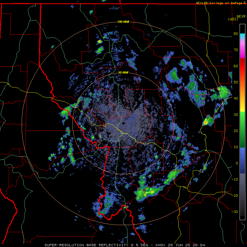Click the NEXR label above color scale
The height and width of the screenshot is (247, 247).
click(x=241, y=16)
